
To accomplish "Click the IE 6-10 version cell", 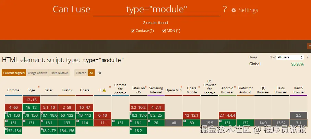I will [x=102, y=115].
